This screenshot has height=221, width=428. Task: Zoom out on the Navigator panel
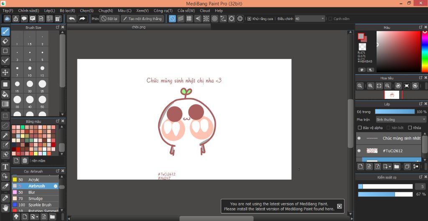pyautogui.click(x=387, y=86)
